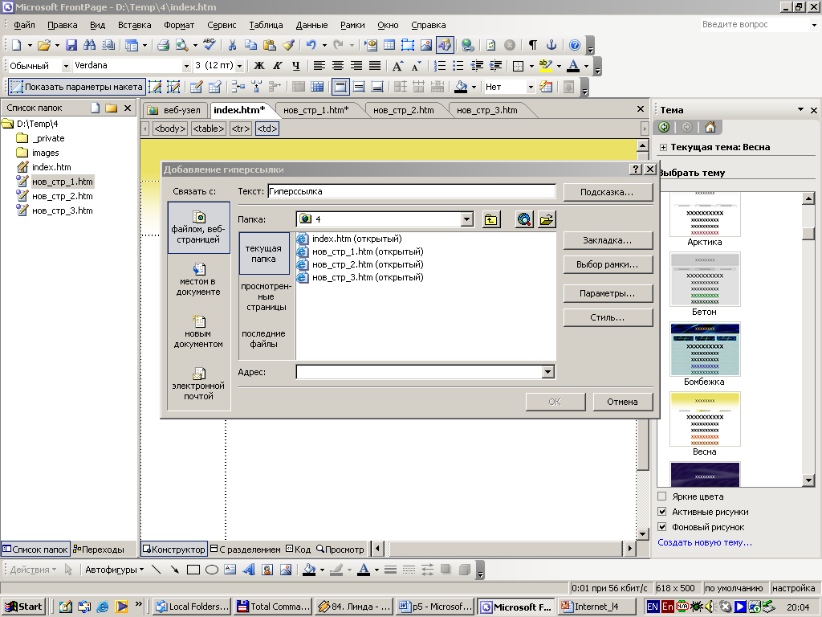
Task: Click просмотренные страницы option
Action: 266,296
